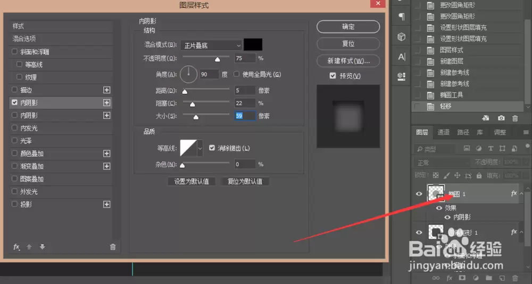
Task: Move effect down with the down arrow
Action: click(x=43, y=247)
